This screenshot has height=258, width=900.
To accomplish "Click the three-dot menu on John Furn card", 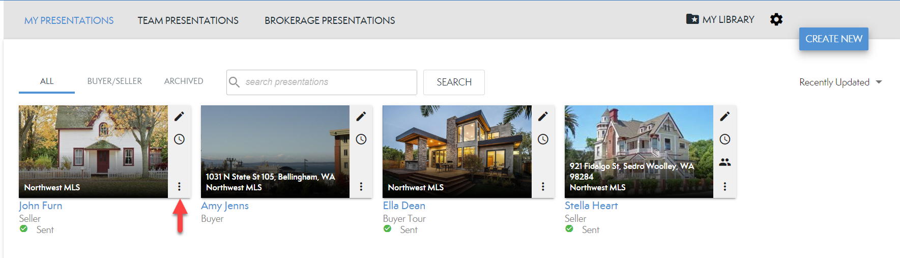I will point(179,187).
